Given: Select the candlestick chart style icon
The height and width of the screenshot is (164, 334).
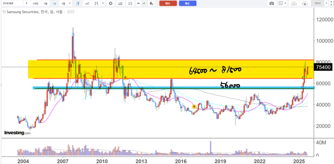Looking at the screenshot, I should tap(77, 4).
